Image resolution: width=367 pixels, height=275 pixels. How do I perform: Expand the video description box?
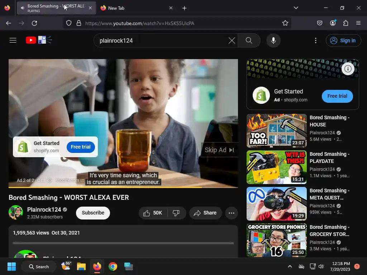click(123, 241)
